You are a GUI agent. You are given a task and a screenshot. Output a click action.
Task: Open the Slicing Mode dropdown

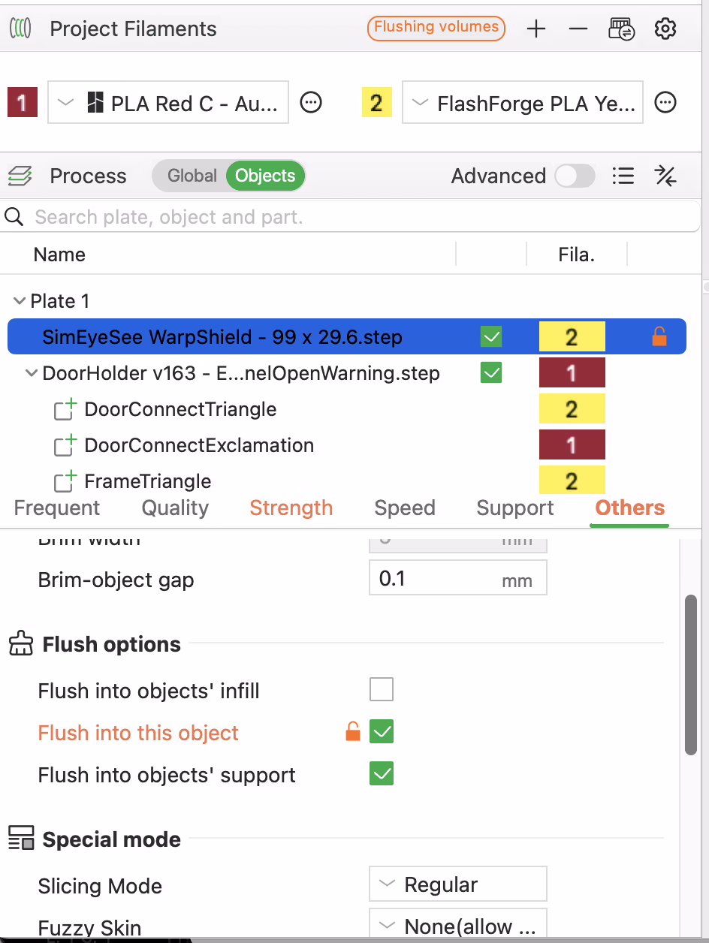(457, 885)
